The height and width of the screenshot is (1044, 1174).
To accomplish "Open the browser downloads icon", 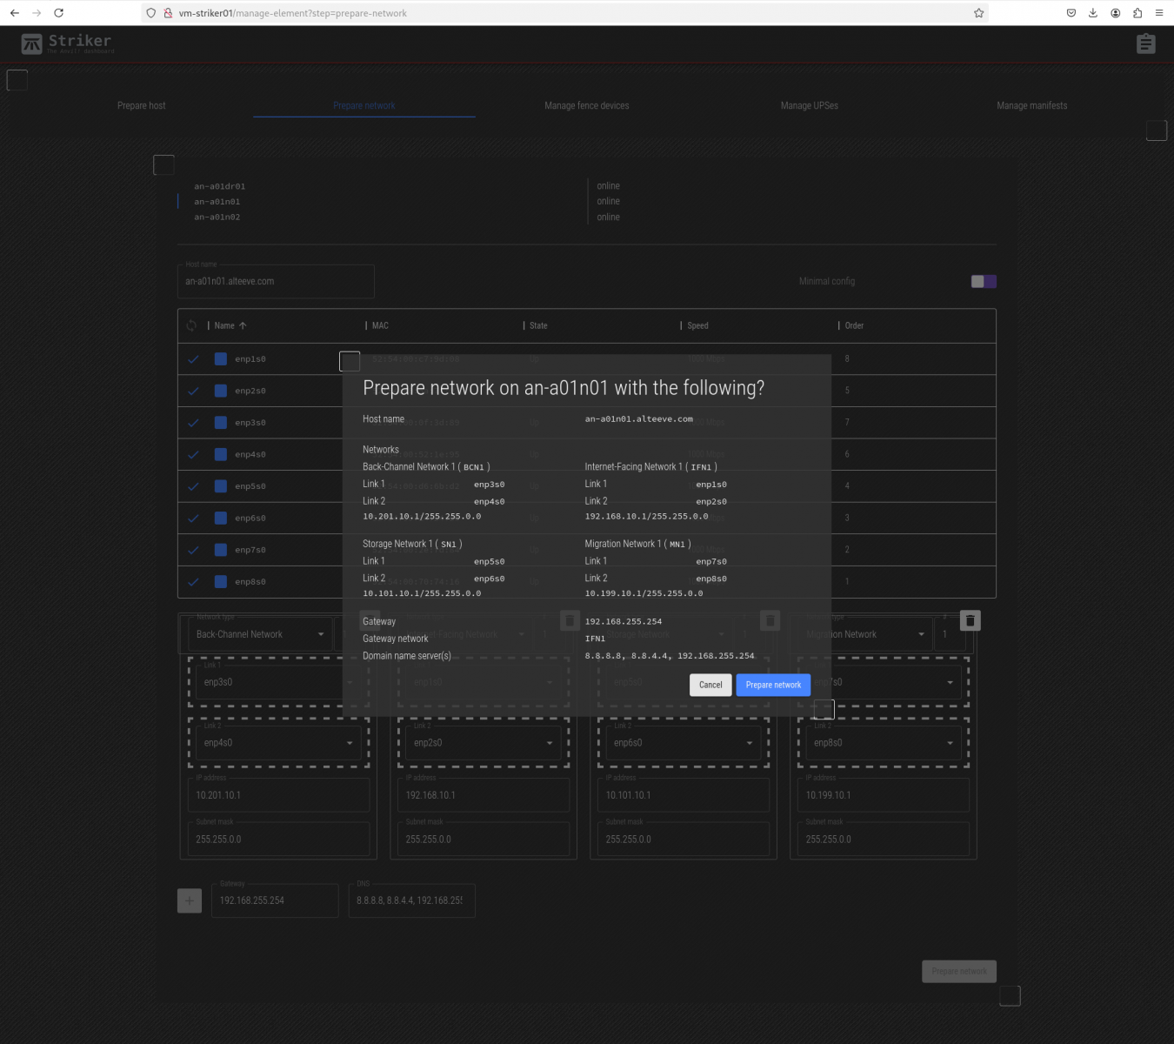I will (x=1093, y=13).
